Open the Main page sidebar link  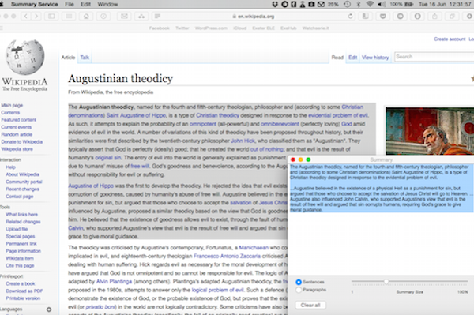coord(12,105)
